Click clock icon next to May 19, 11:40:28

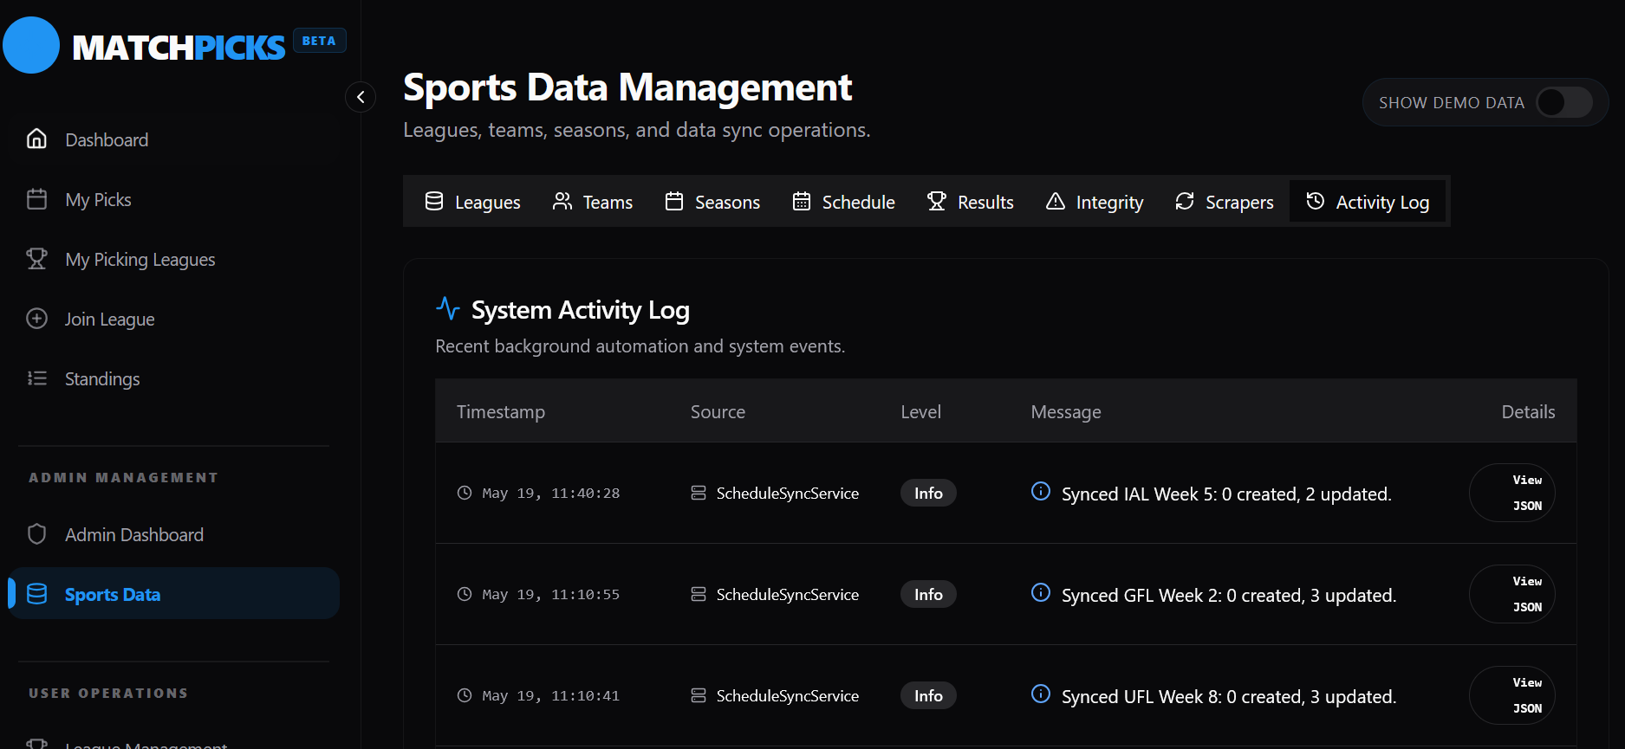click(x=465, y=493)
